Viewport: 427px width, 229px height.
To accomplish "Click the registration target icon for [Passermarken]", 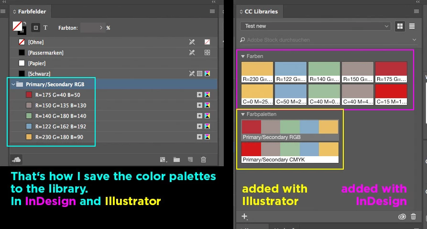I will [207, 53].
